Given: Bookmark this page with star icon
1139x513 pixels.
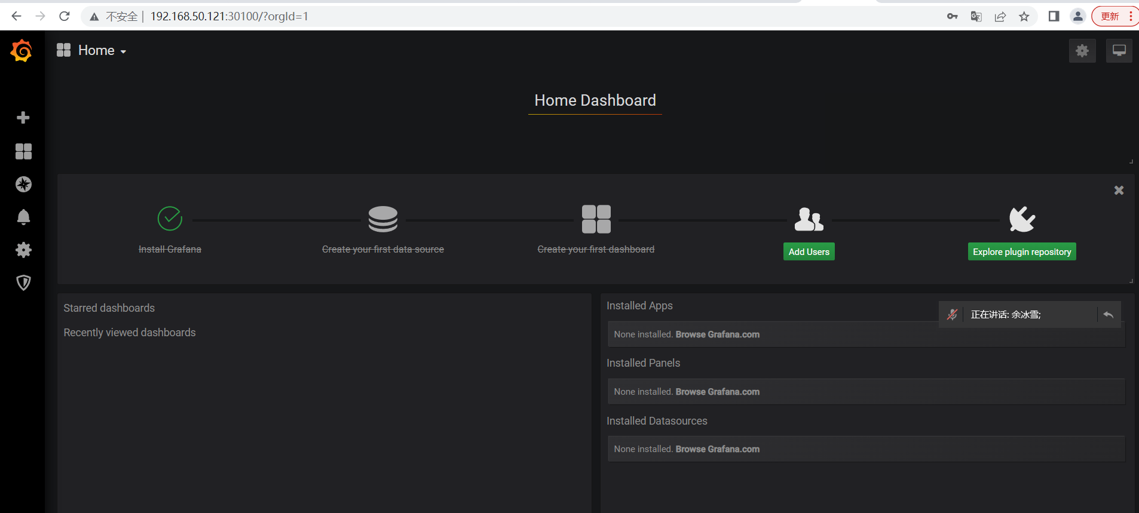Looking at the screenshot, I should pyautogui.click(x=1024, y=16).
